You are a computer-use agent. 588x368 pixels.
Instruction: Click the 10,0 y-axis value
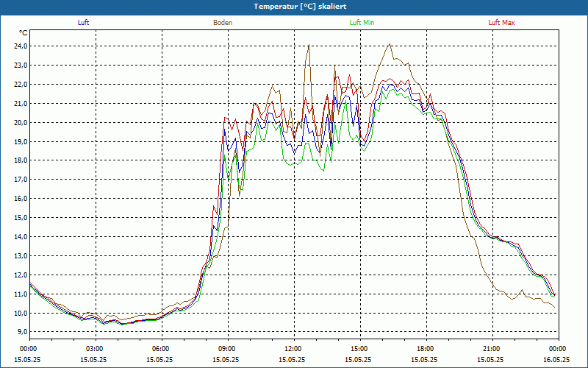click(21, 314)
